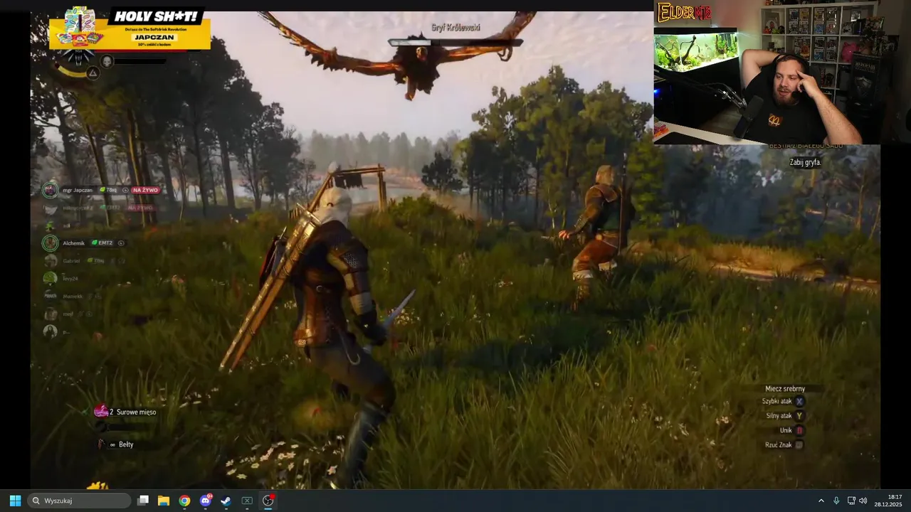
Task: Click mgr Japczan avatar in voice overlay
Action: pyautogui.click(x=50, y=190)
